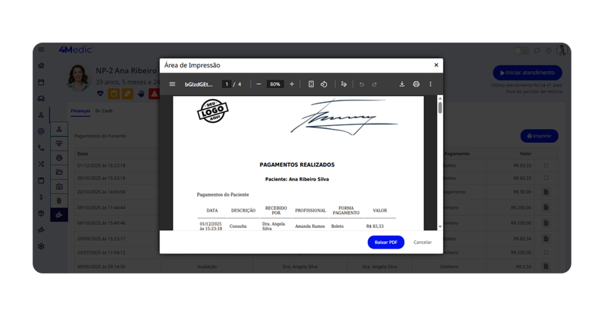Toggle the switch in the top header
The height and width of the screenshot is (316, 604).
(x=521, y=51)
